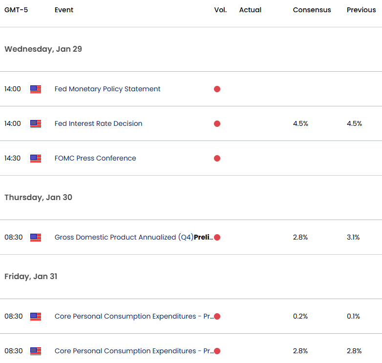Click the Consensus column header
382x363 pixels.
(312, 10)
